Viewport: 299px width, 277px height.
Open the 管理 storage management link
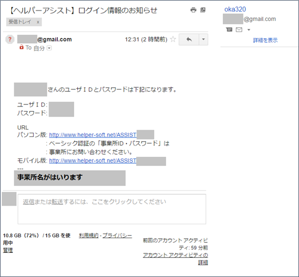point(8,250)
